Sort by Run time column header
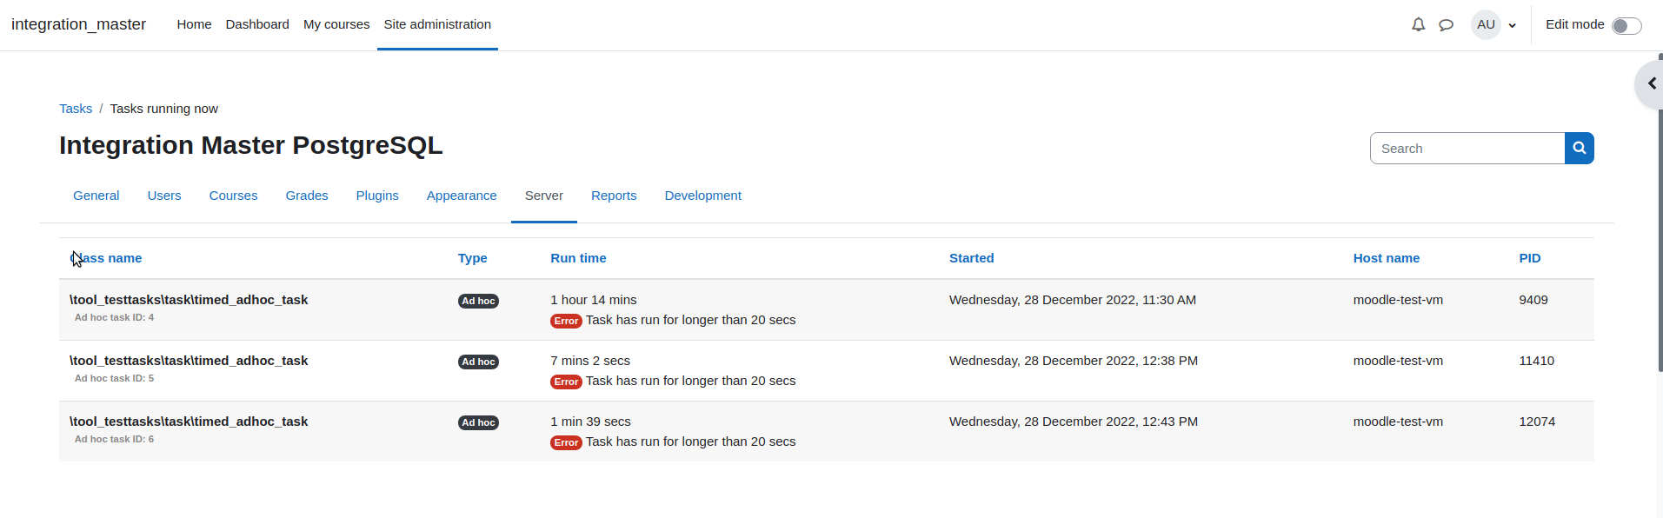The height and width of the screenshot is (518, 1663). (x=578, y=258)
